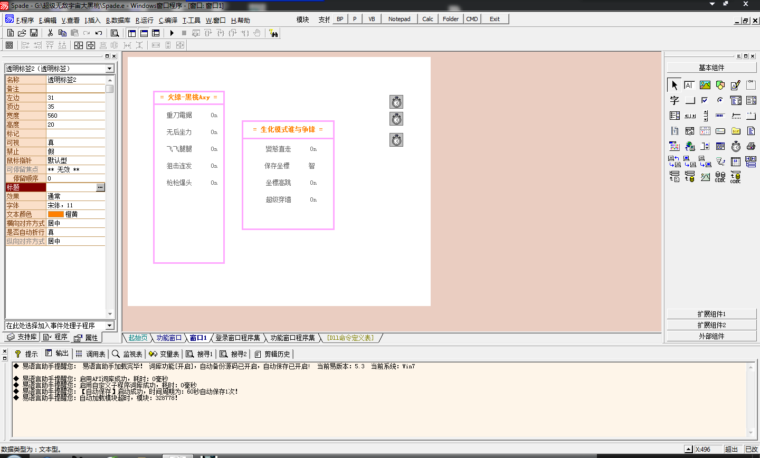Click the undo arrow in the toolbar
Image resolution: width=760 pixels, height=458 pixels.
pos(99,33)
